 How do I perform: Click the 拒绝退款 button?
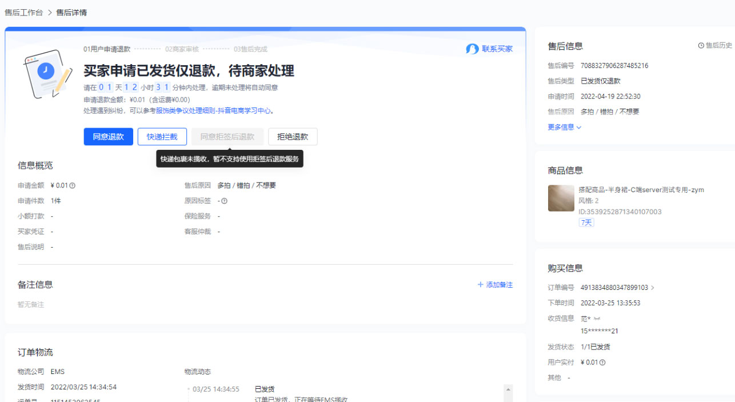coord(293,136)
